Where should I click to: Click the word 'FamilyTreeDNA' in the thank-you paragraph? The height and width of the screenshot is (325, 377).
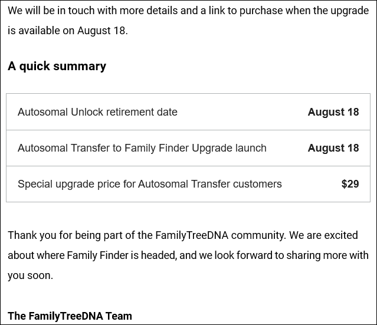[x=192, y=235]
